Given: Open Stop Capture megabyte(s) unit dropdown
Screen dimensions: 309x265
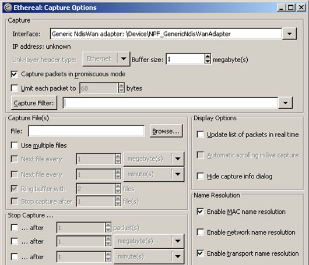Looking at the screenshot, I should click(x=149, y=241).
